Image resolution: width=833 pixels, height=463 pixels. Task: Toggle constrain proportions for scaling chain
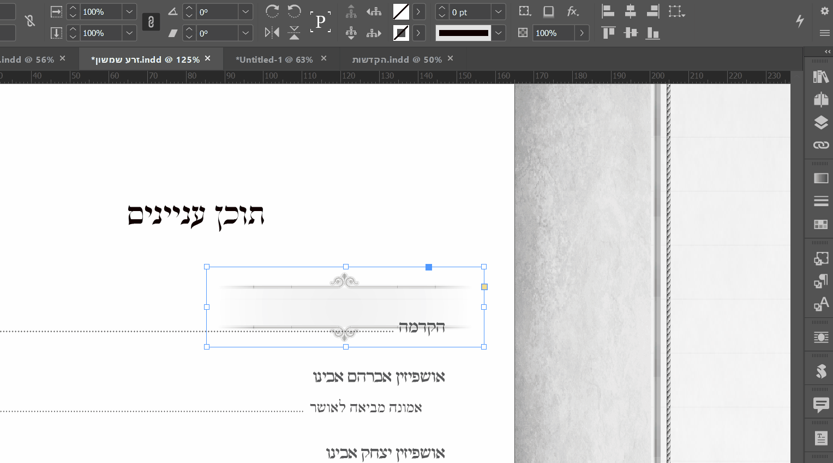[x=151, y=22]
